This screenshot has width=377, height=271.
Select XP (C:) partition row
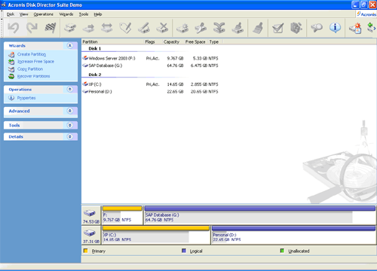150,84
